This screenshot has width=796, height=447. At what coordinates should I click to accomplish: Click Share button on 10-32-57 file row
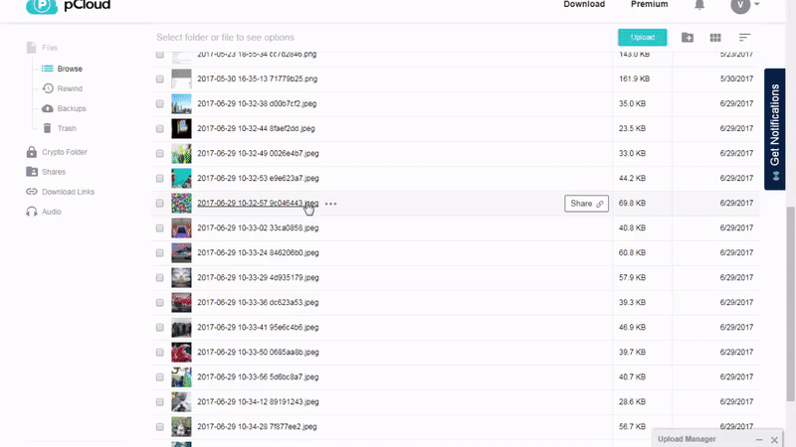pos(586,204)
